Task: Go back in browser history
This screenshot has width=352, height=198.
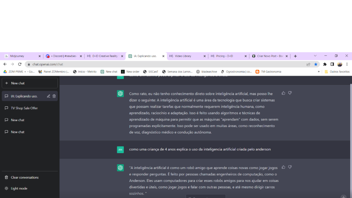Action: pos(5,64)
